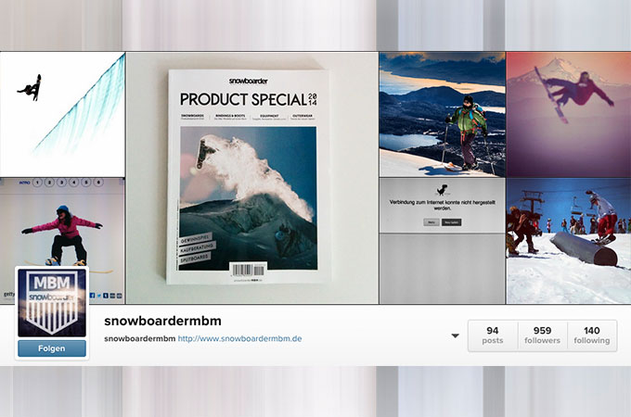
Task: Click the offline dinosaur icon above the error text
Action: (x=443, y=190)
